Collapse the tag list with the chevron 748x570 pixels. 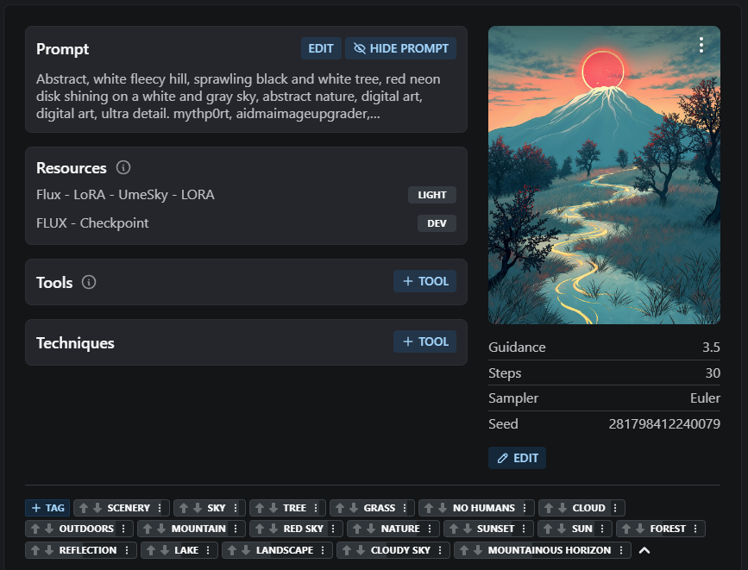[644, 550]
